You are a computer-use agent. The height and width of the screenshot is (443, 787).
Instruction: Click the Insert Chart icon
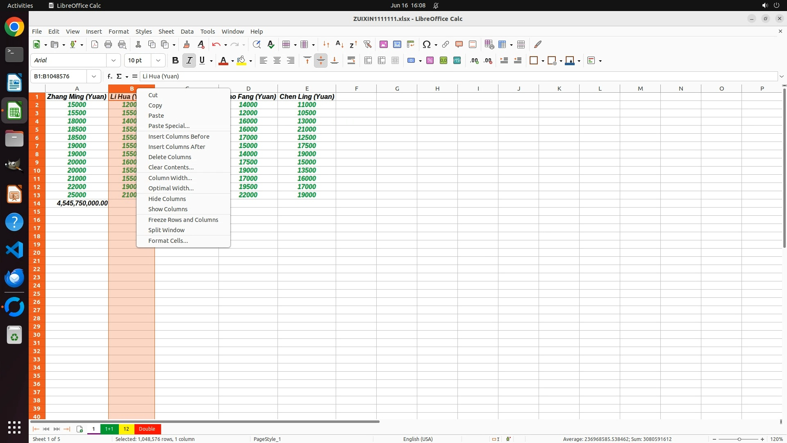pos(397,44)
